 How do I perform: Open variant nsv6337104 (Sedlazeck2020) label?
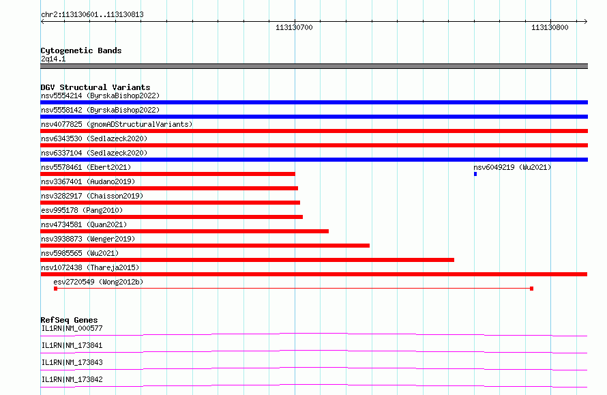(94, 153)
